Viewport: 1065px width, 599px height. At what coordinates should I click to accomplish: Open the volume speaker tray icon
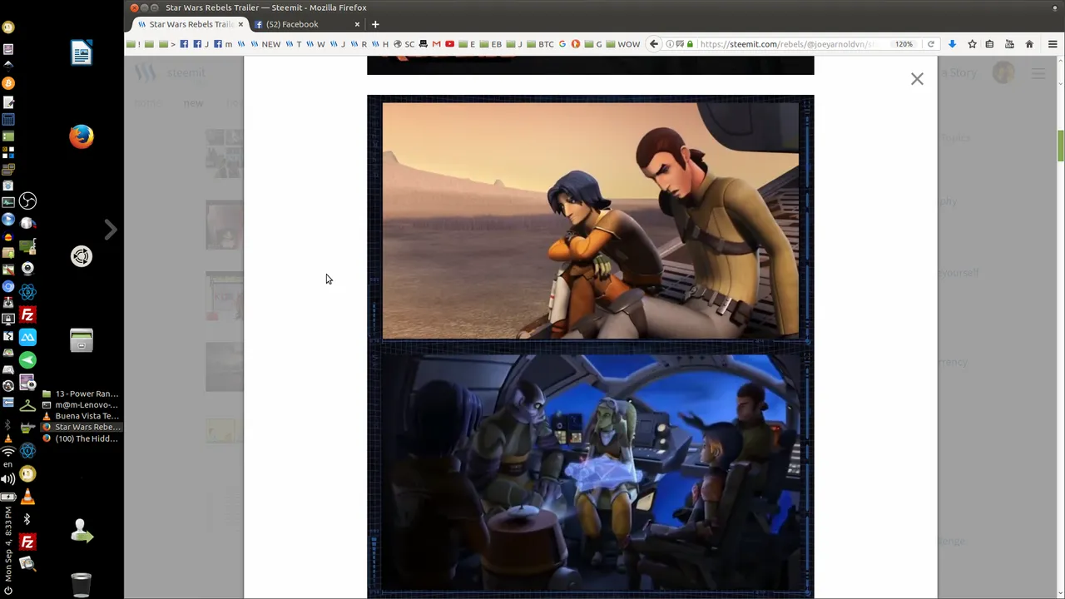[8, 478]
